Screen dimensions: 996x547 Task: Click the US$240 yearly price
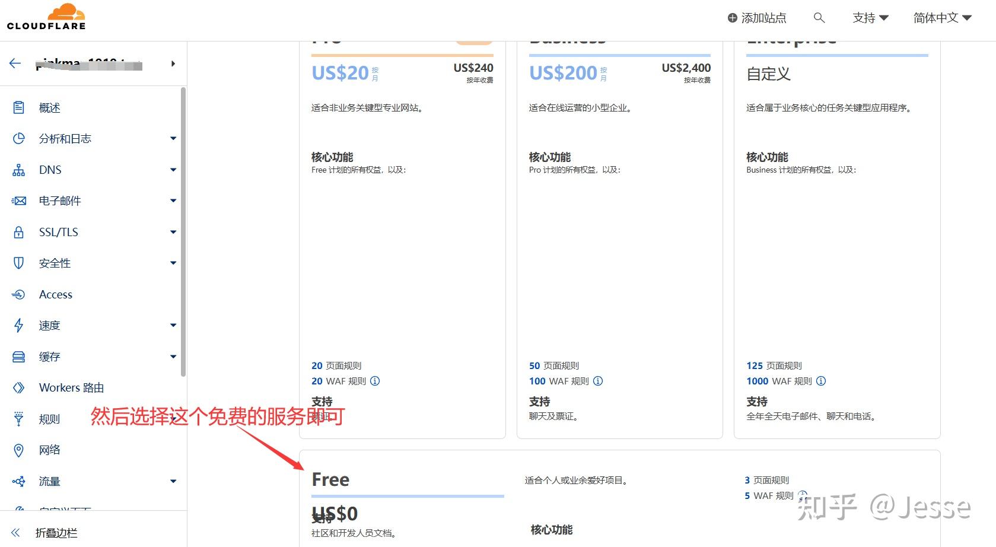473,68
